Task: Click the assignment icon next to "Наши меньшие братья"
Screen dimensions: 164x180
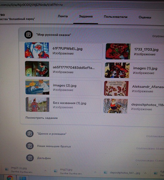Action: click(30, 146)
